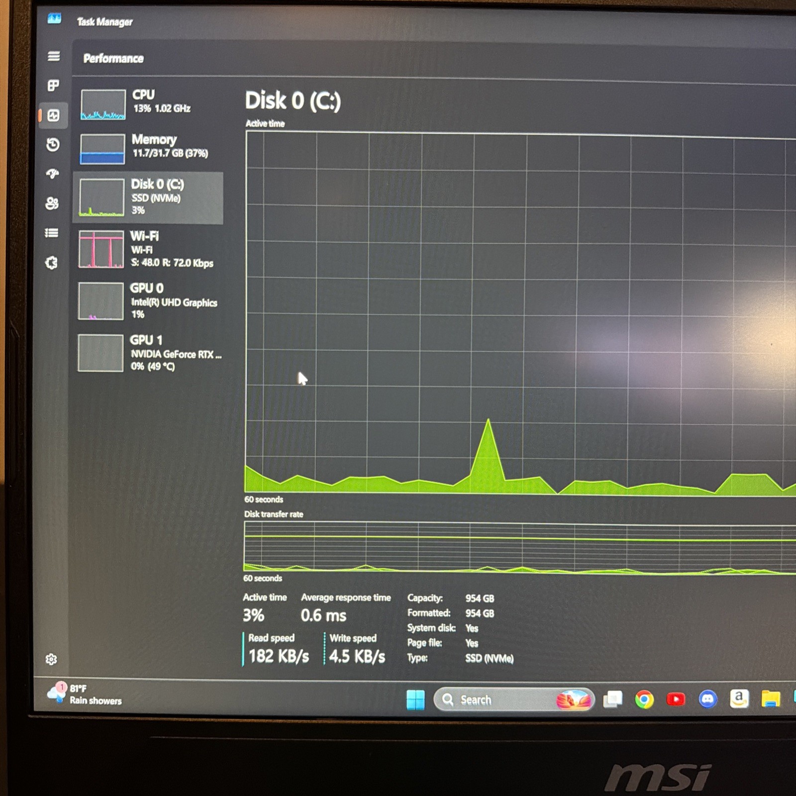Open the Details page icon
Screen dimensions: 796x796
(51, 233)
